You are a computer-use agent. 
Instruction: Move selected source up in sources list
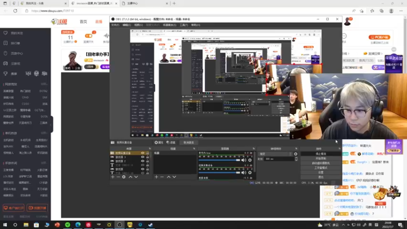(x=131, y=177)
